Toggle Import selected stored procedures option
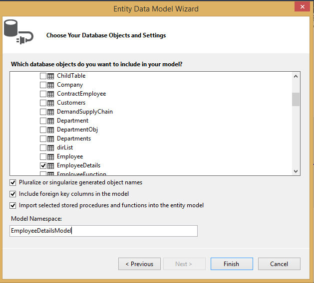This screenshot has height=283, width=314. coord(13,205)
